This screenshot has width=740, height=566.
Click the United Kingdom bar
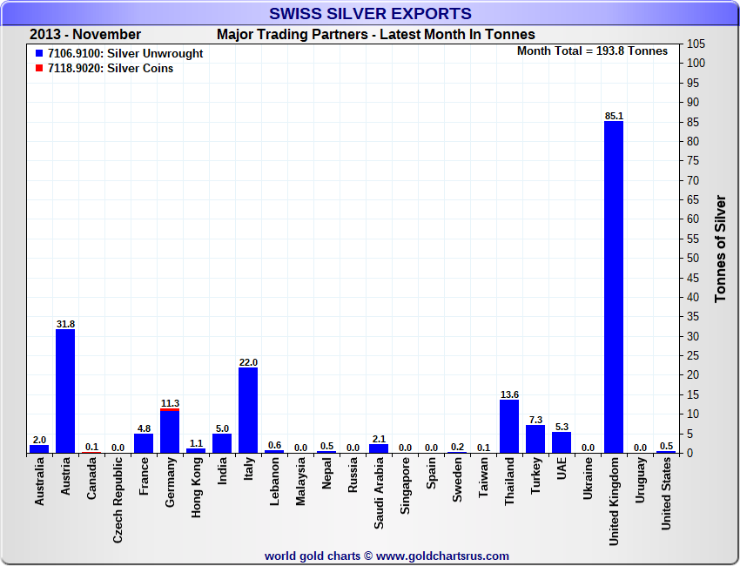coord(614,287)
